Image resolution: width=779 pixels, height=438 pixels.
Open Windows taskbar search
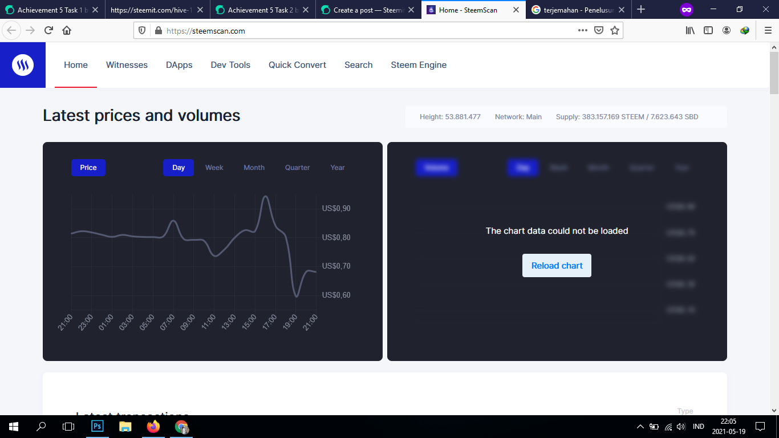[x=41, y=426]
